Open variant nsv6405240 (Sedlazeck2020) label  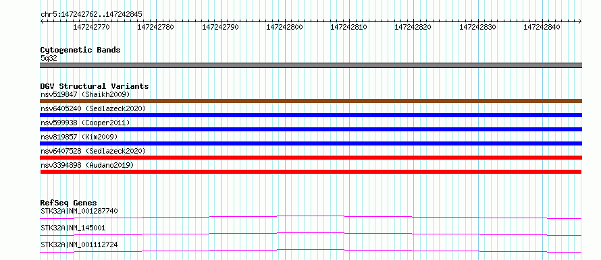(x=93, y=108)
